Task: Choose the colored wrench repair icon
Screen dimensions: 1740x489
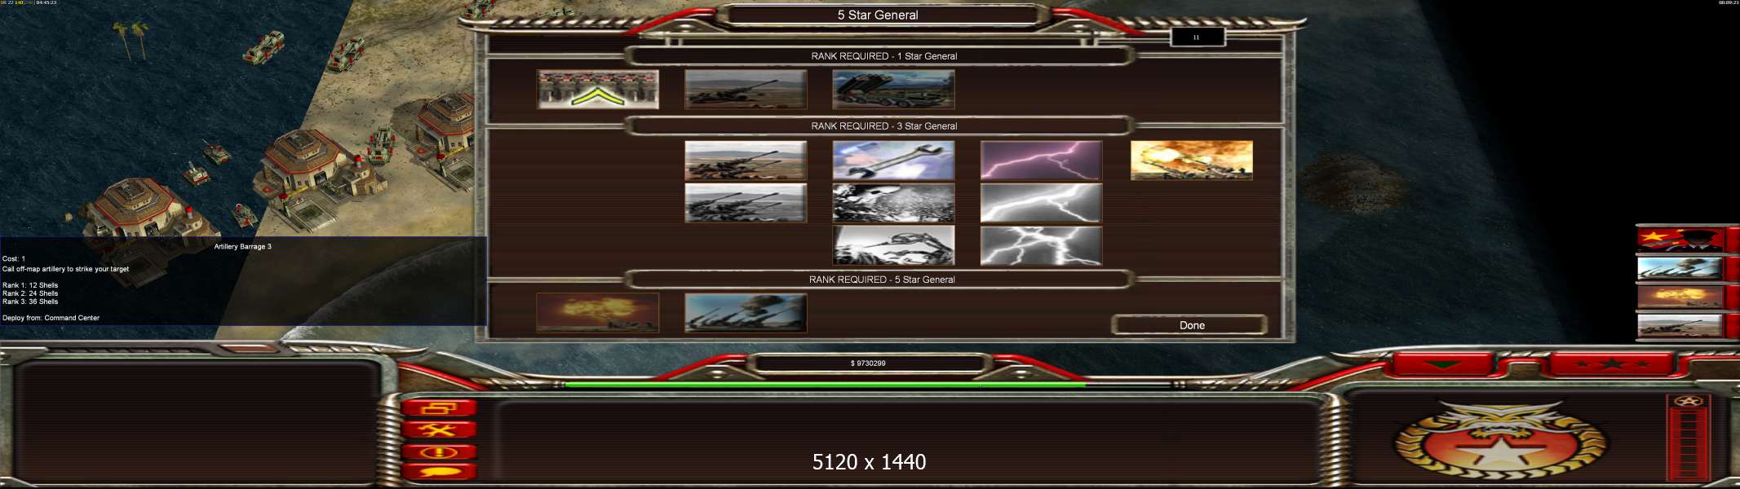Action: (x=893, y=161)
